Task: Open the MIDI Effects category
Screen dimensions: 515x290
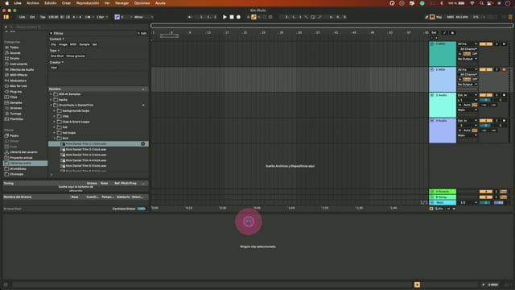Action: tap(19, 75)
